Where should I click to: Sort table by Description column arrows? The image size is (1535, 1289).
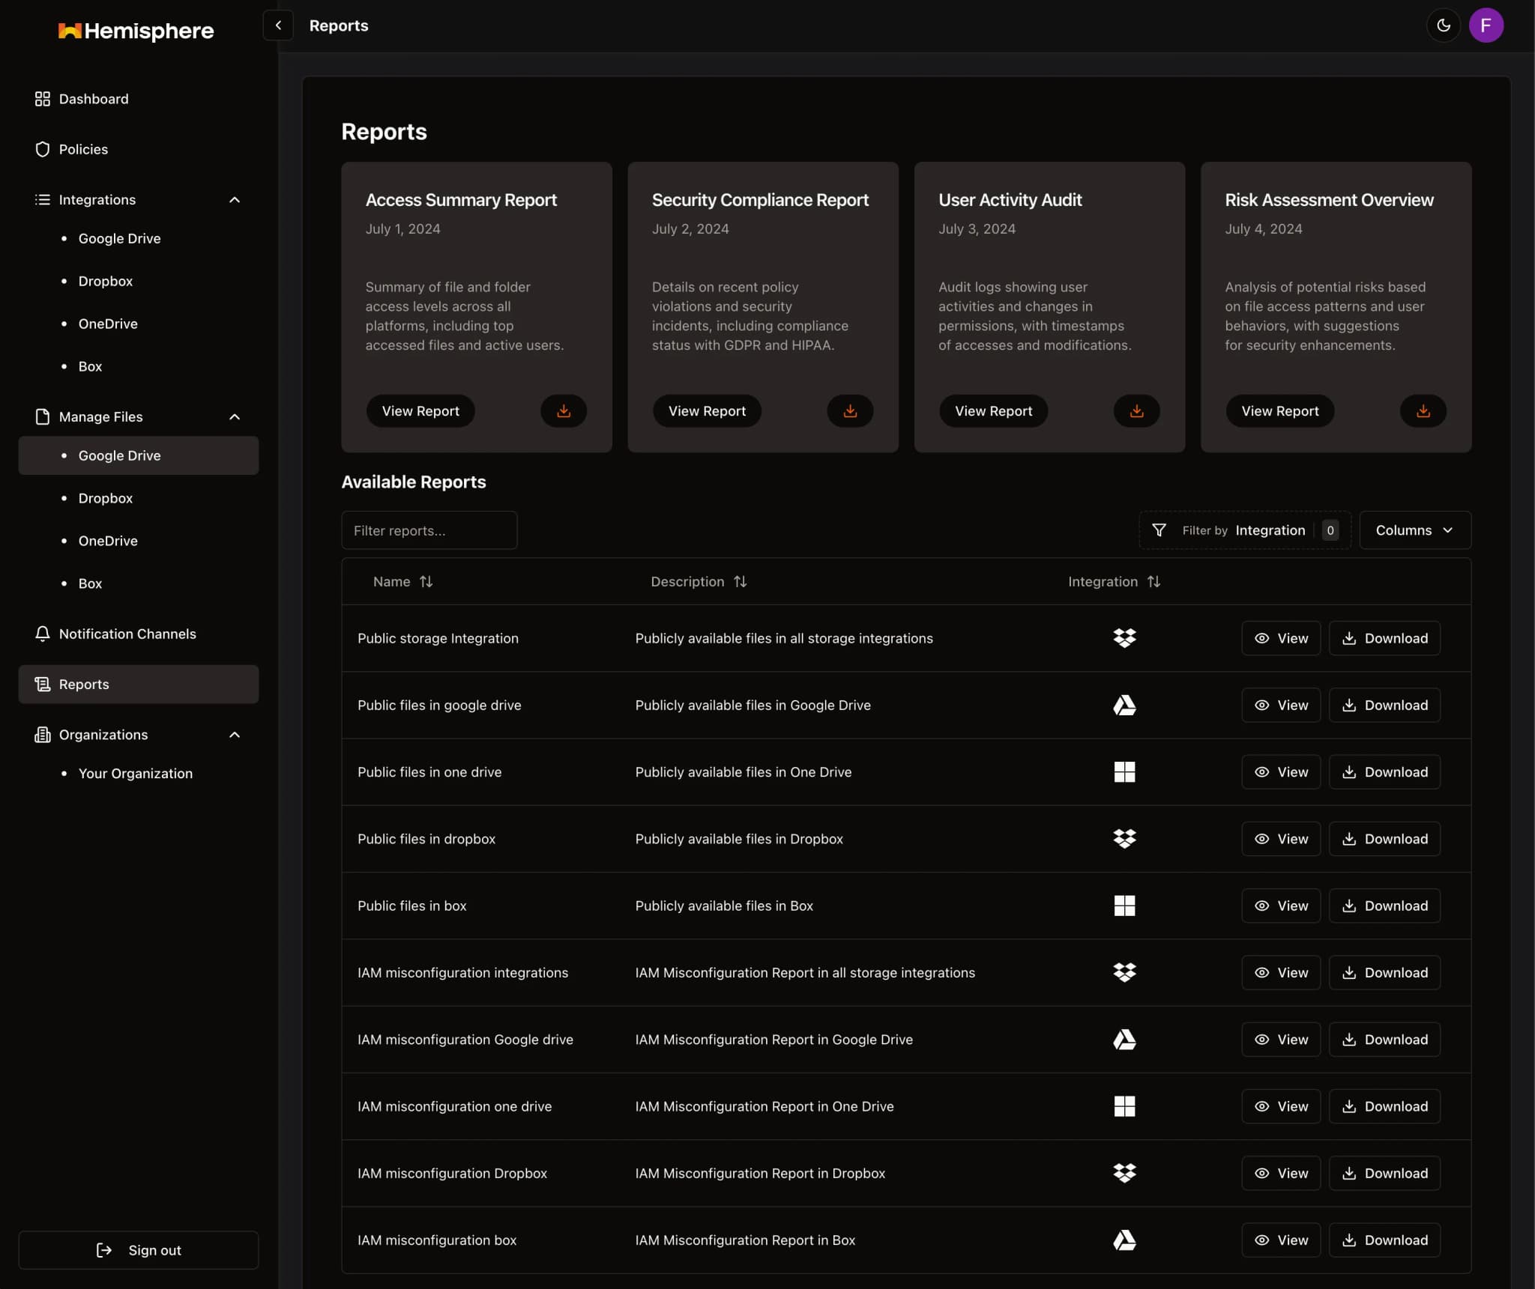740,582
